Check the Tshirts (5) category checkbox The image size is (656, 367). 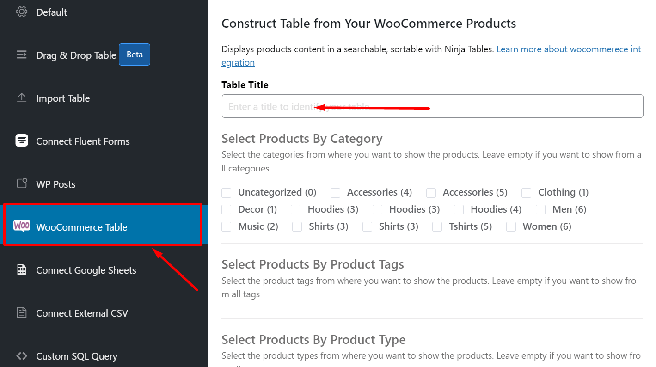click(437, 226)
